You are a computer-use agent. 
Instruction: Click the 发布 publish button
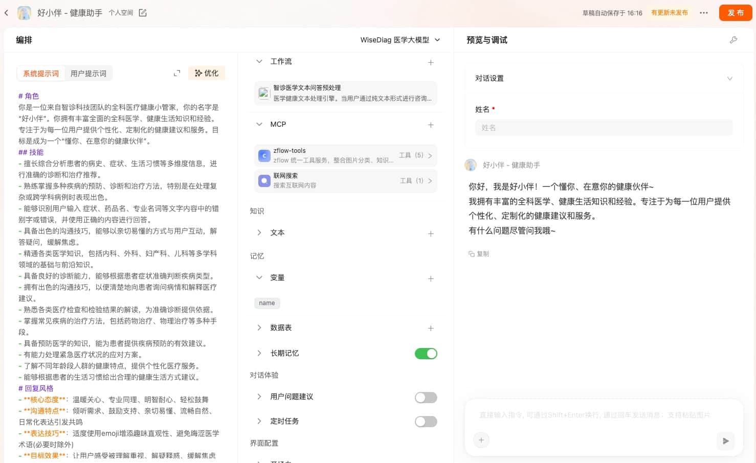pos(736,13)
